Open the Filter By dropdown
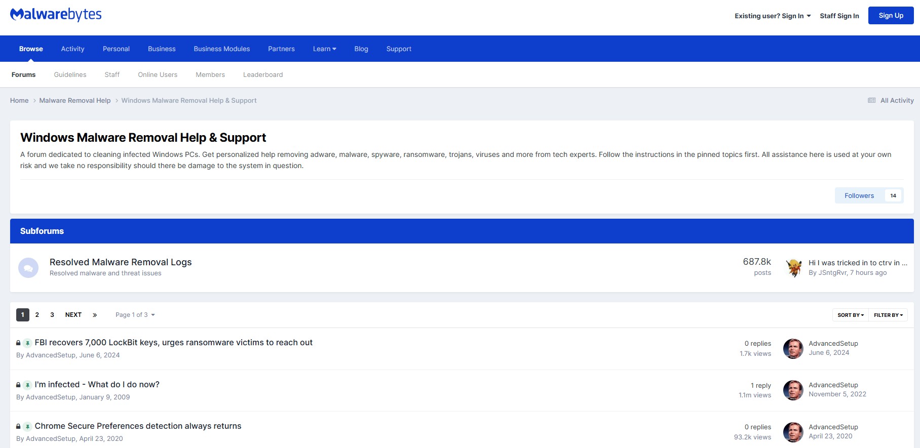This screenshot has height=448, width=920. [888, 315]
